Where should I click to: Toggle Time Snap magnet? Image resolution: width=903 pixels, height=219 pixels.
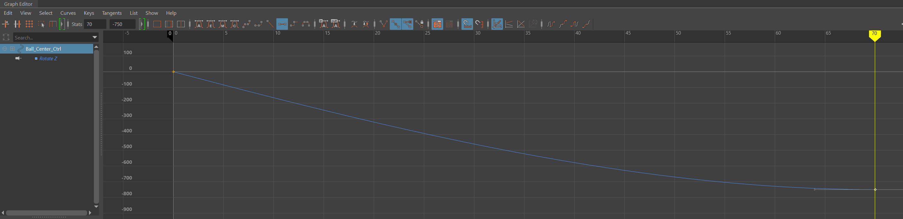click(467, 24)
